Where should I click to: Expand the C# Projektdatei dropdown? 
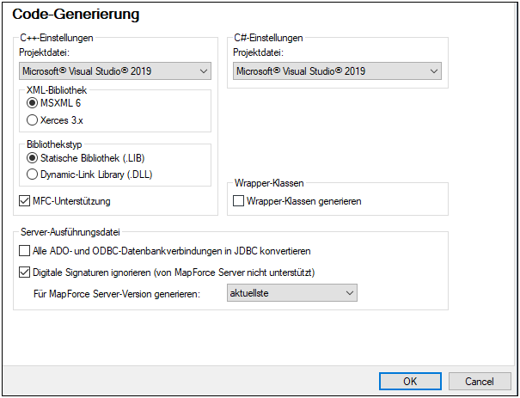point(337,71)
